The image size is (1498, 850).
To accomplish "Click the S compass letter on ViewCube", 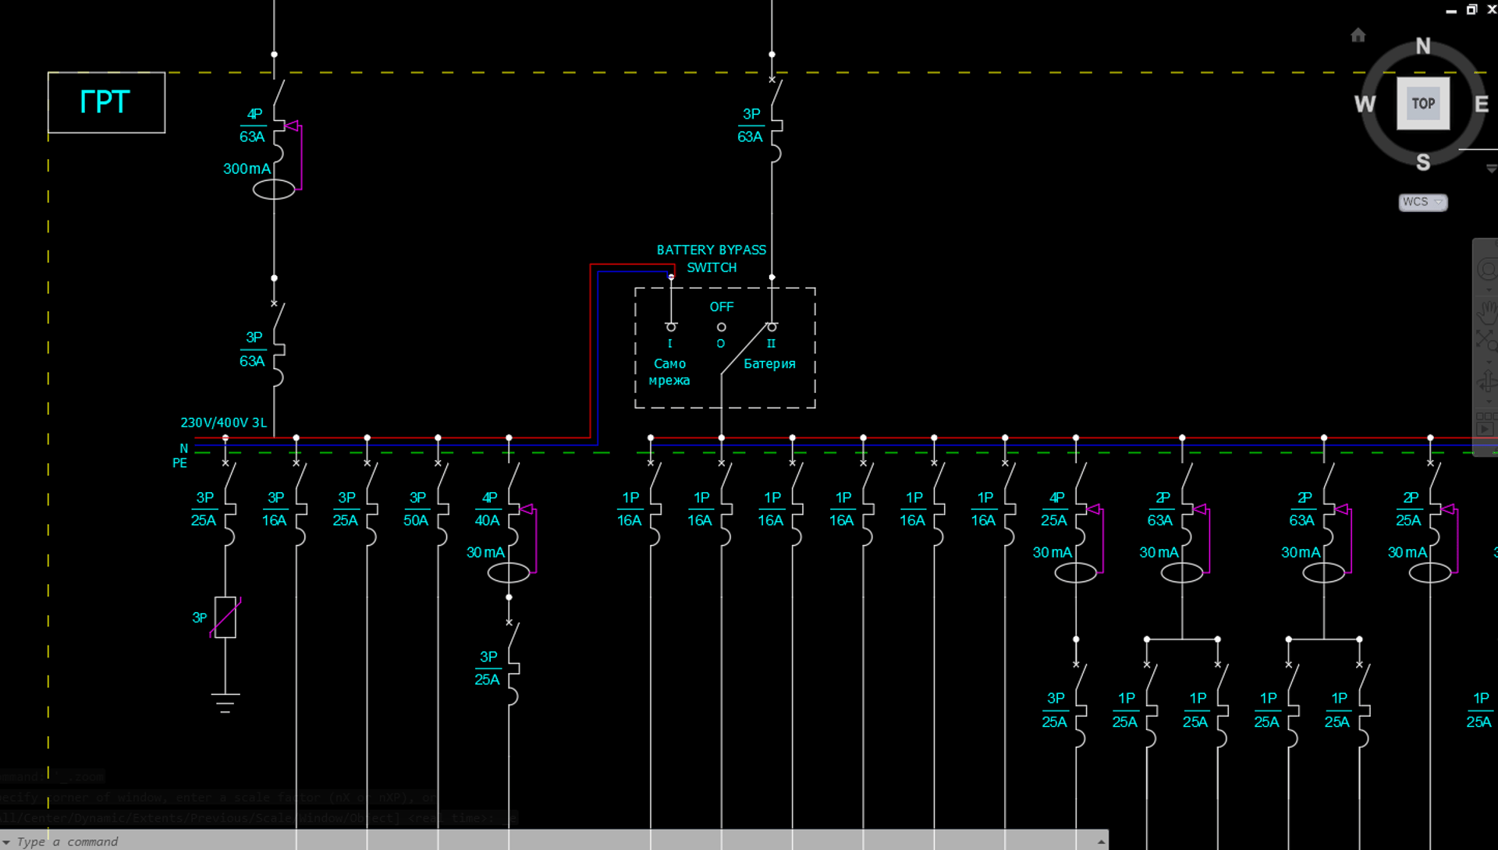I will point(1423,162).
